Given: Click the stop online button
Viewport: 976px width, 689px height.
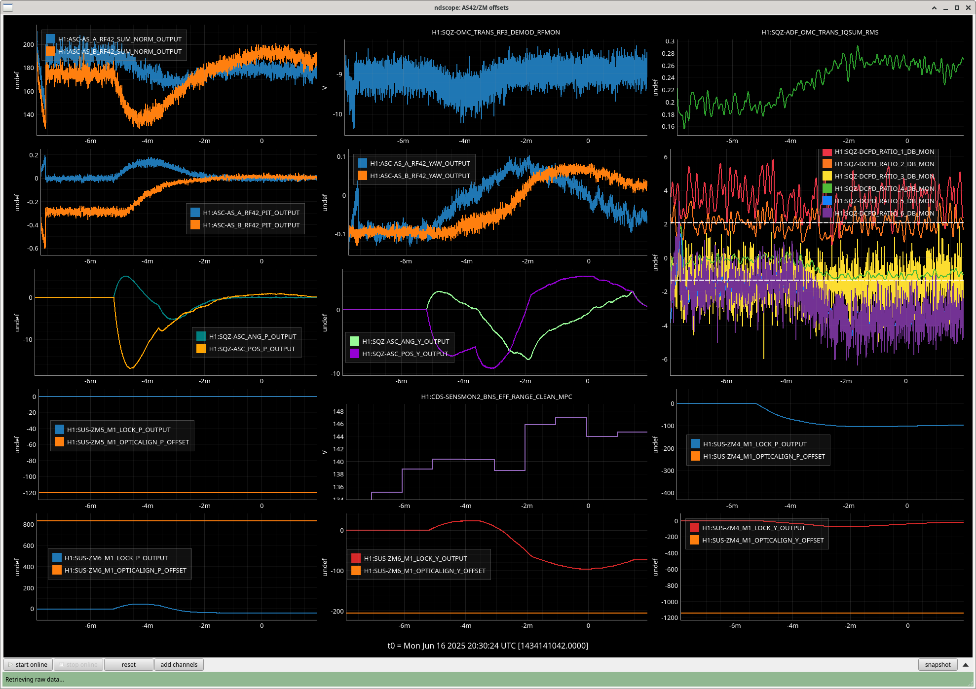Looking at the screenshot, I should [78, 664].
